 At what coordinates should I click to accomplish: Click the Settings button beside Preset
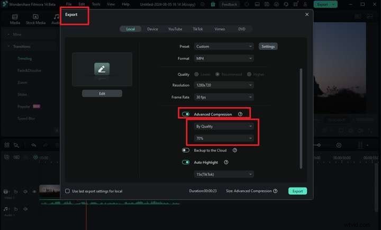[268, 47]
